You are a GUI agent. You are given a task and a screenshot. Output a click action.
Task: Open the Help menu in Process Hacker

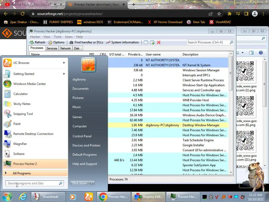pyautogui.click(x=79, y=37)
